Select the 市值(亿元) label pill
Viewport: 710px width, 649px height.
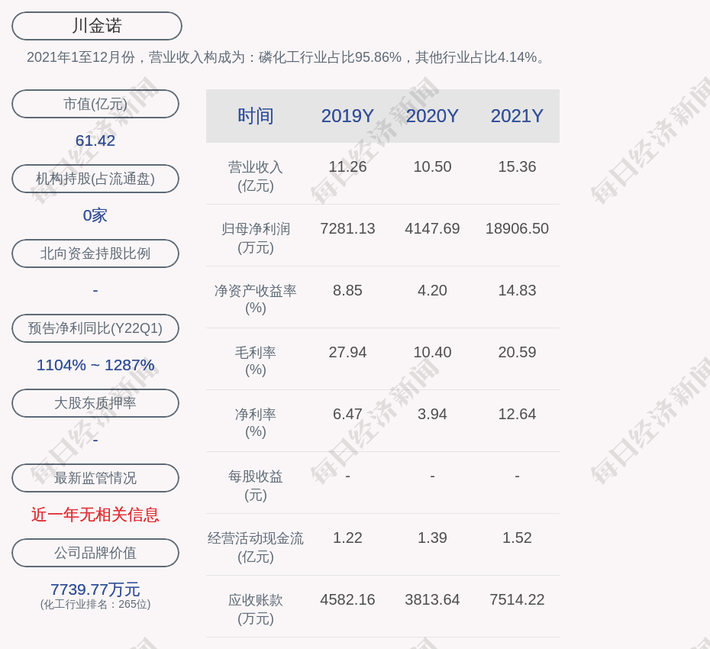(95, 104)
